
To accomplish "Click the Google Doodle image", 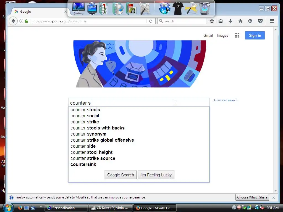I will pos(140,64).
